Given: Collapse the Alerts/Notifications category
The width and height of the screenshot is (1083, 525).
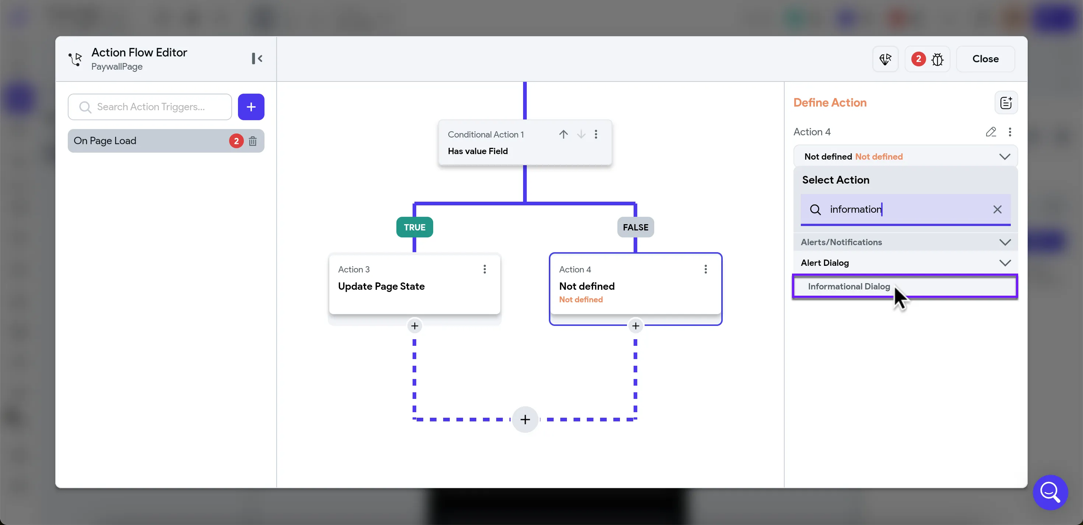Looking at the screenshot, I should [1005, 242].
